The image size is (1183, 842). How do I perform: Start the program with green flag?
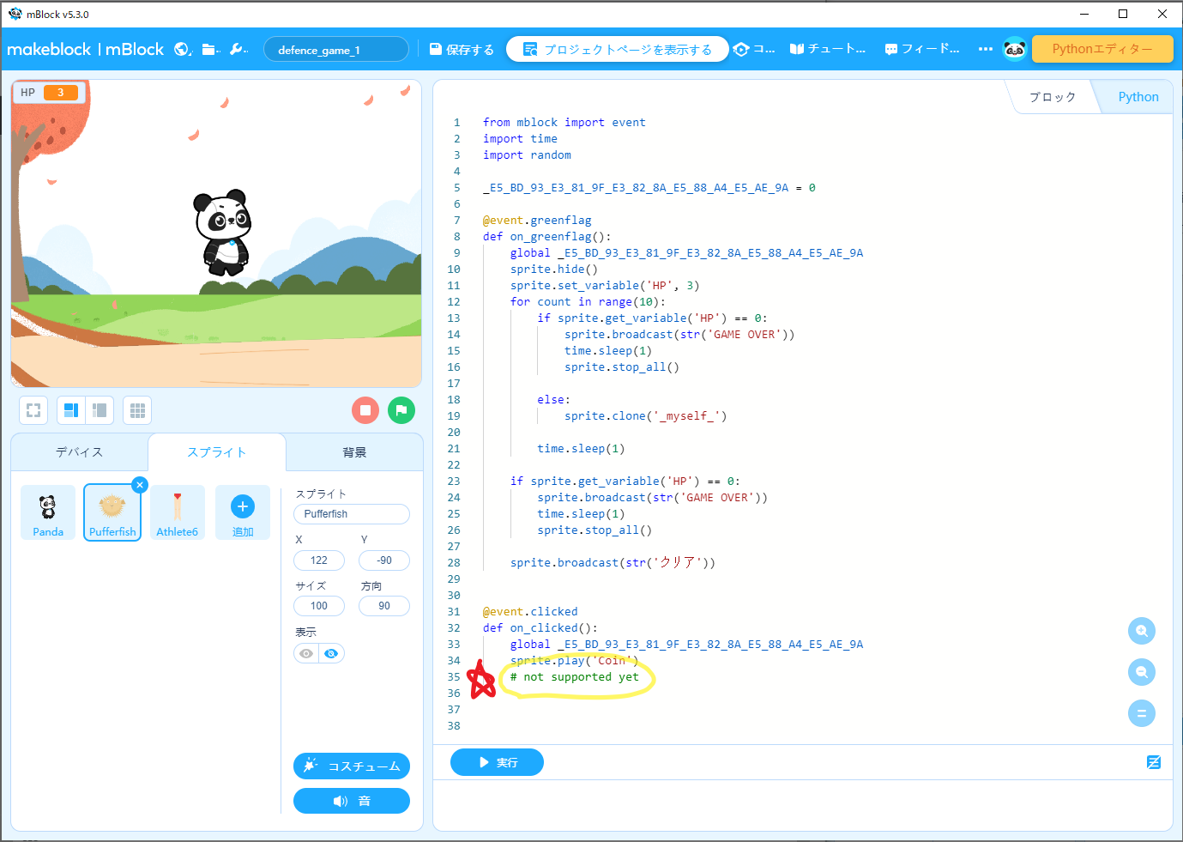[401, 410]
